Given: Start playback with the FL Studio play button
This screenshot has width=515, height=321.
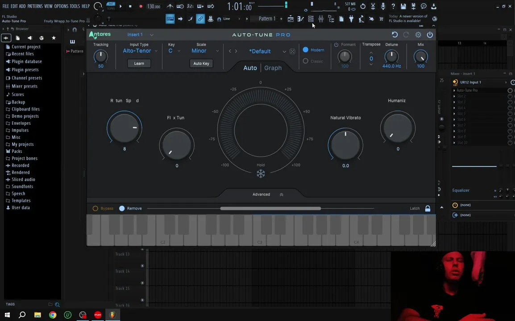Looking at the screenshot, I should tap(120, 6).
